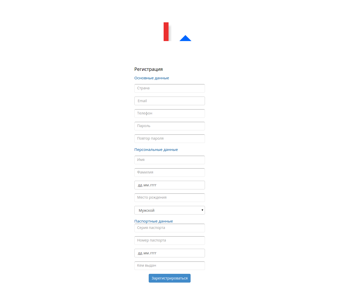Image resolution: width=347 pixels, height=290 pixels.
Task: Open the gender dropdown showing Мужской
Action: click(170, 210)
